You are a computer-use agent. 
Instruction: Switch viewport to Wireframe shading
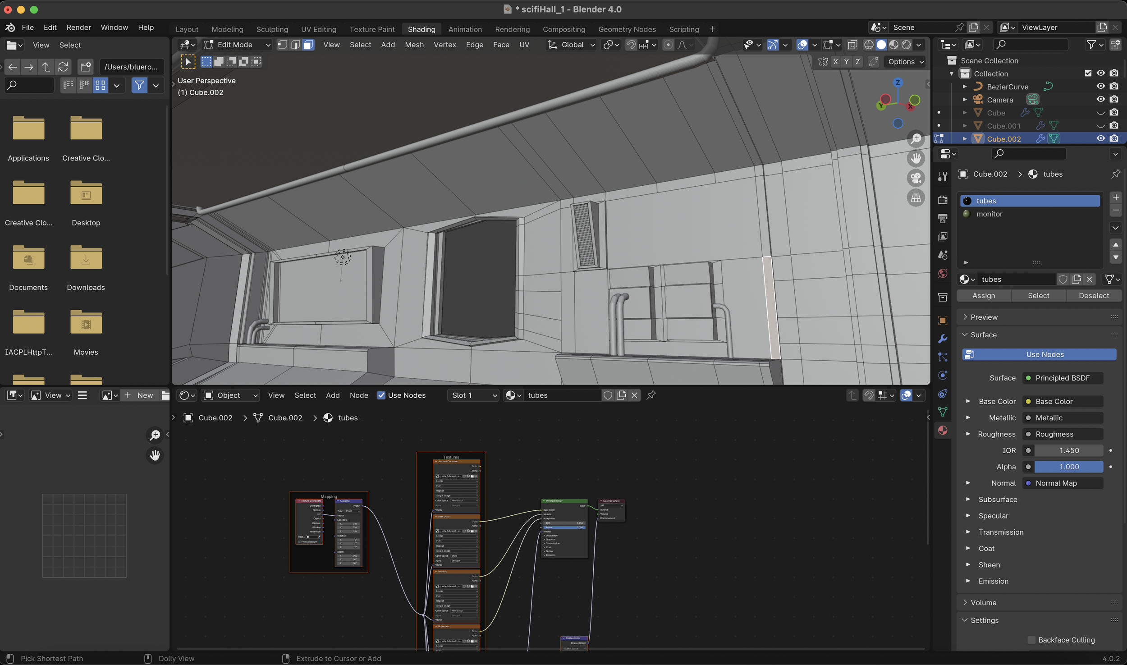(869, 45)
